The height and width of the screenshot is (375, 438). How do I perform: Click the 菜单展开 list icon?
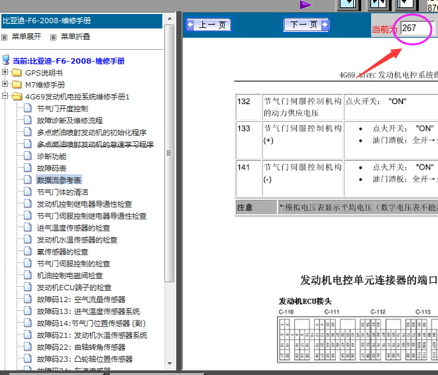(x=4, y=37)
